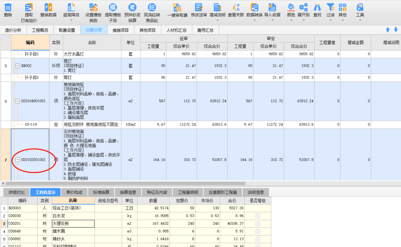Image resolution: width=401 pixels, height=247 pixels.
Task: Toggle 是否暂估 checkbox for 锯木屑
Action: (x=258, y=231)
